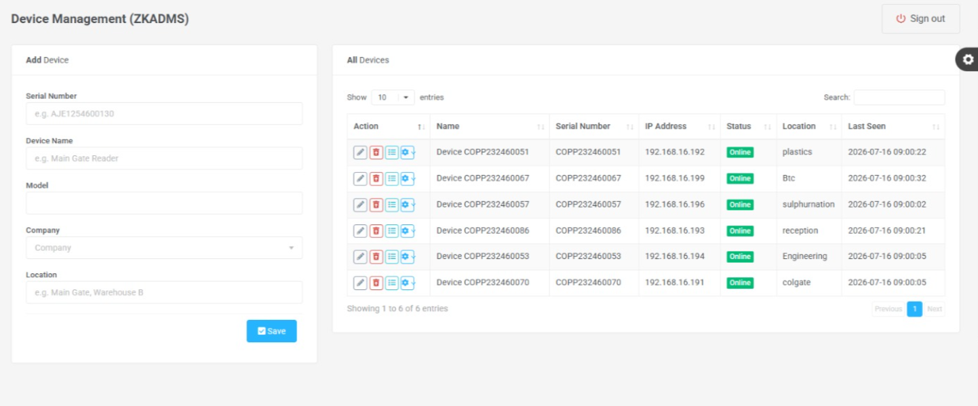The height and width of the screenshot is (406, 978).
Task: Focus the Location input field
Action: [164, 292]
